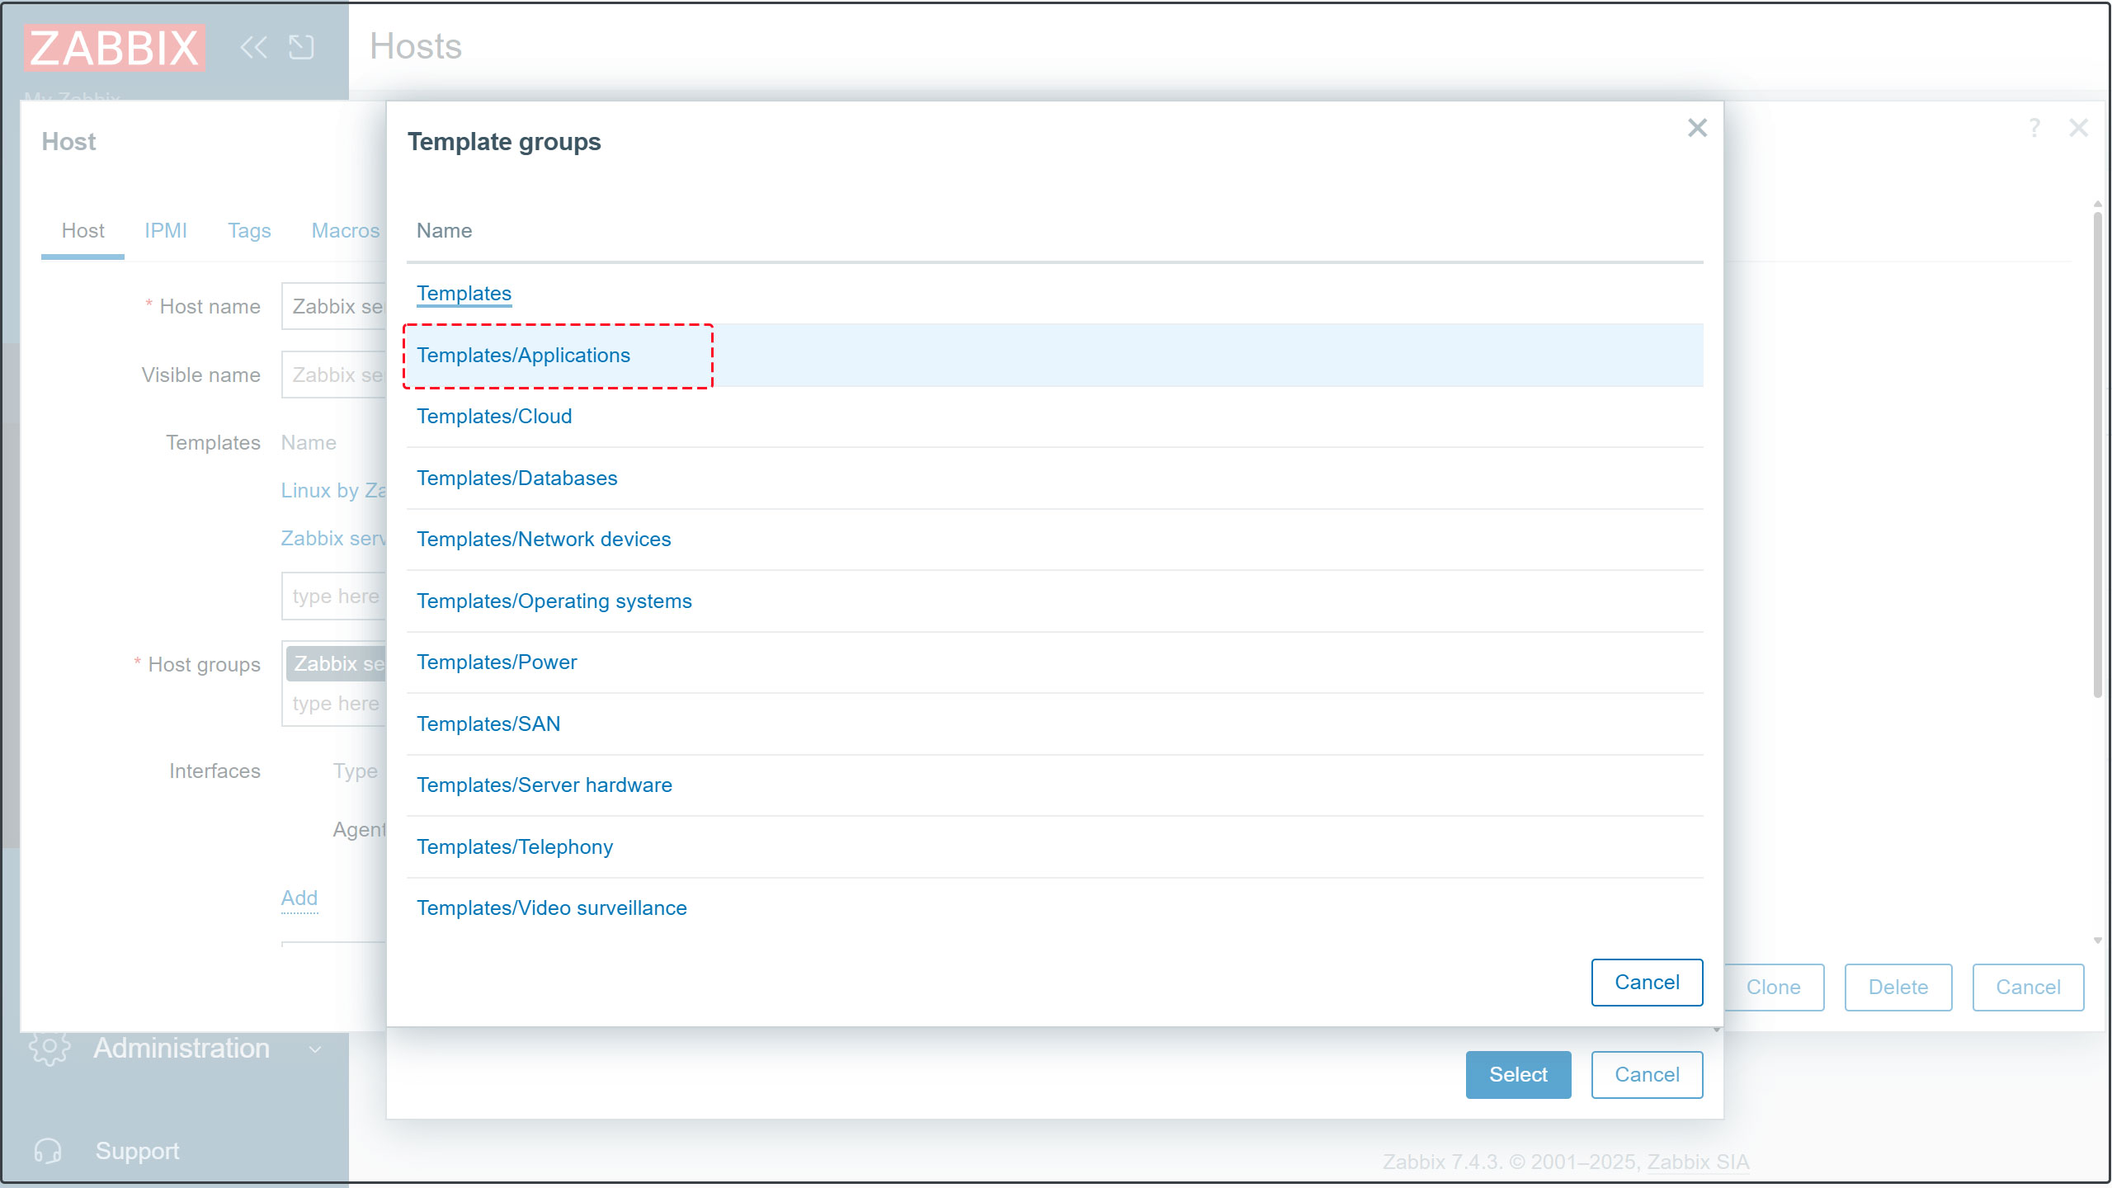Open the Tags tab
Image resolution: width=2112 pixels, height=1188 pixels.
pos(249,231)
